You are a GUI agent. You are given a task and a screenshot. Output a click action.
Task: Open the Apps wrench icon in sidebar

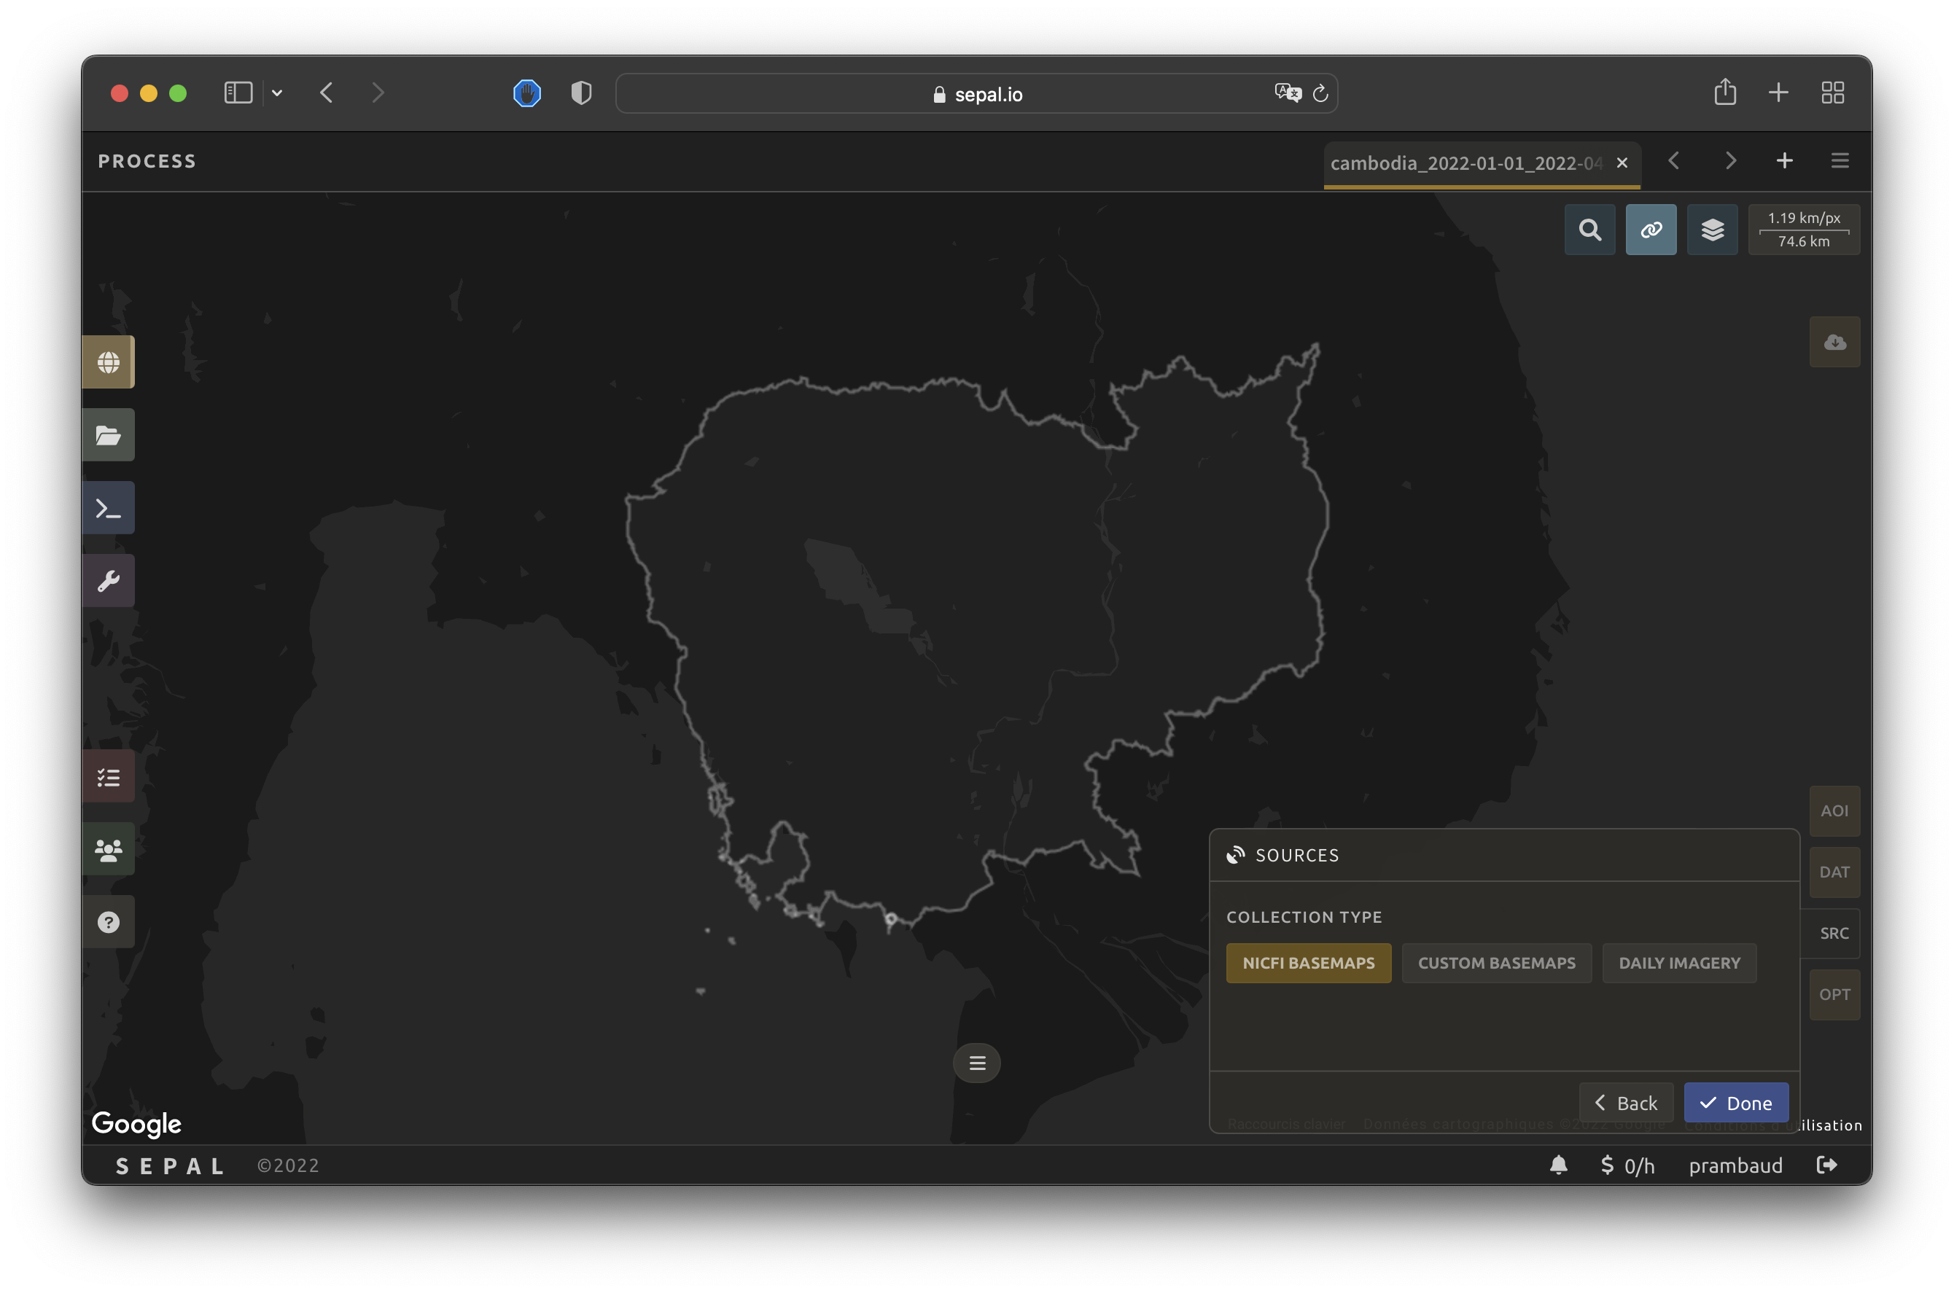click(x=108, y=580)
